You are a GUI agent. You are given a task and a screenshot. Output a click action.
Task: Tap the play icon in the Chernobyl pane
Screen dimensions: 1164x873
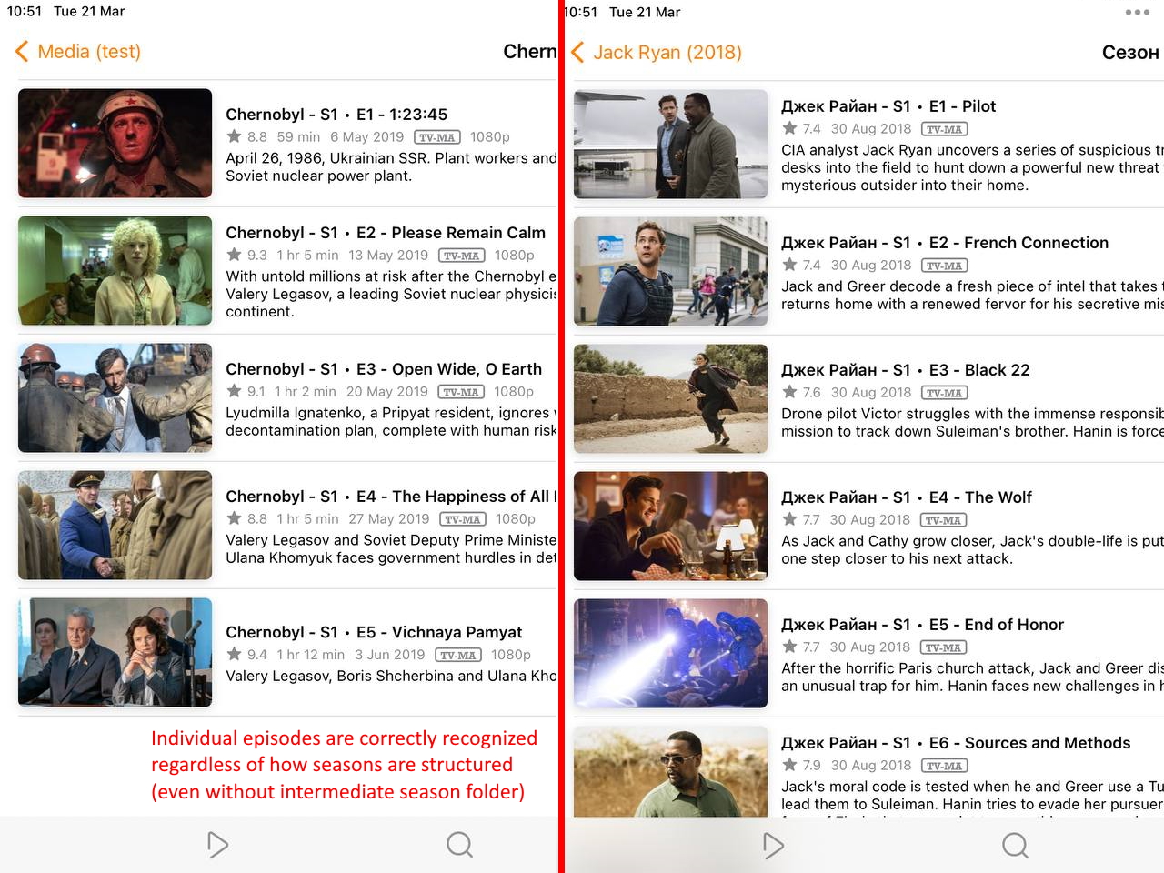point(218,845)
